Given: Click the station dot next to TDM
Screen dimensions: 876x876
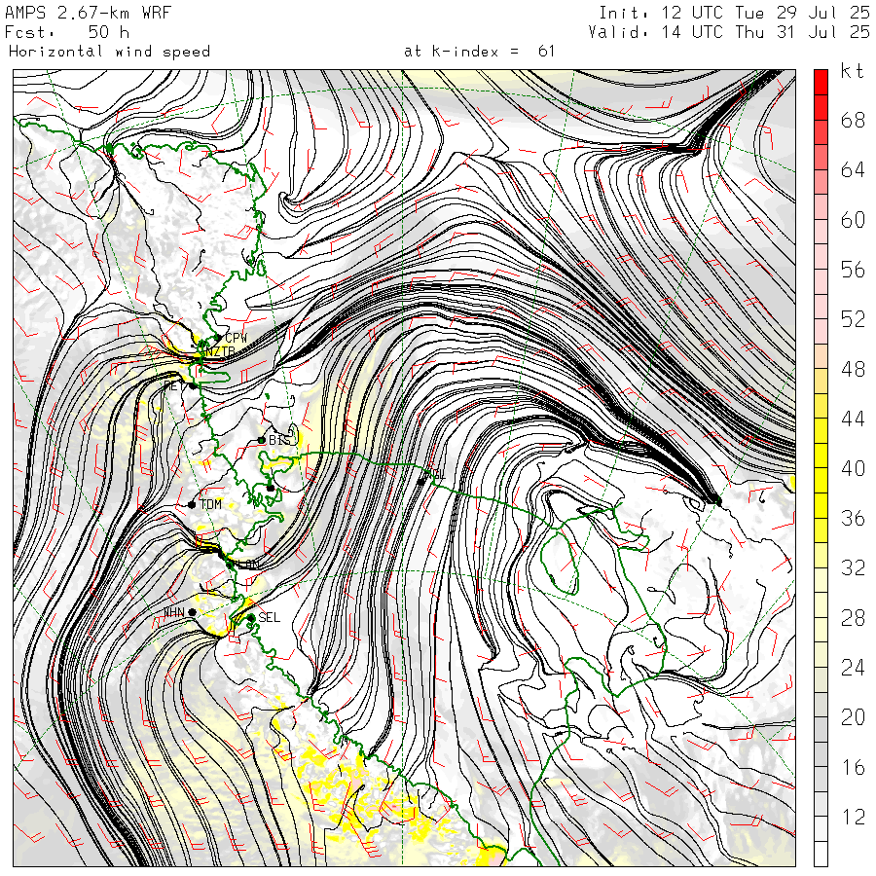Looking at the screenshot, I should point(192,504).
